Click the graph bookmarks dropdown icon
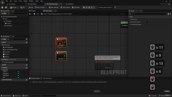The height and width of the screenshot is (97, 172). (x=30, y=14)
